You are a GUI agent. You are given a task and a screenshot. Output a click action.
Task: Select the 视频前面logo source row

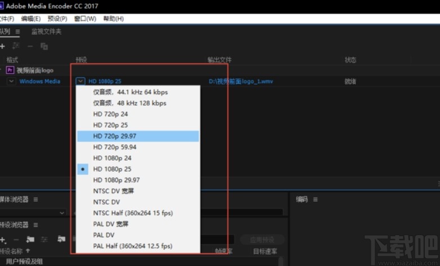(35, 70)
